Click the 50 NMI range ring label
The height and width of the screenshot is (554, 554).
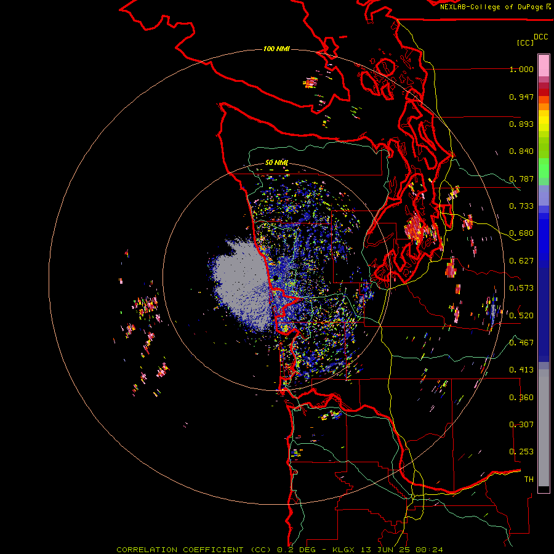[x=276, y=163]
